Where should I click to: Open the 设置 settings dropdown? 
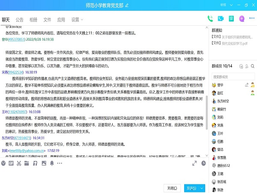pyautogui.click(x=77, y=20)
